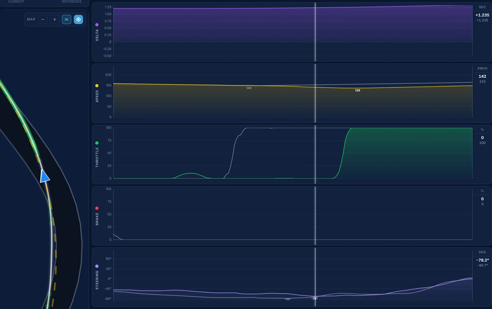Click the KM/H unit label
The height and width of the screenshot is (309, 492).
click(482, 68)
